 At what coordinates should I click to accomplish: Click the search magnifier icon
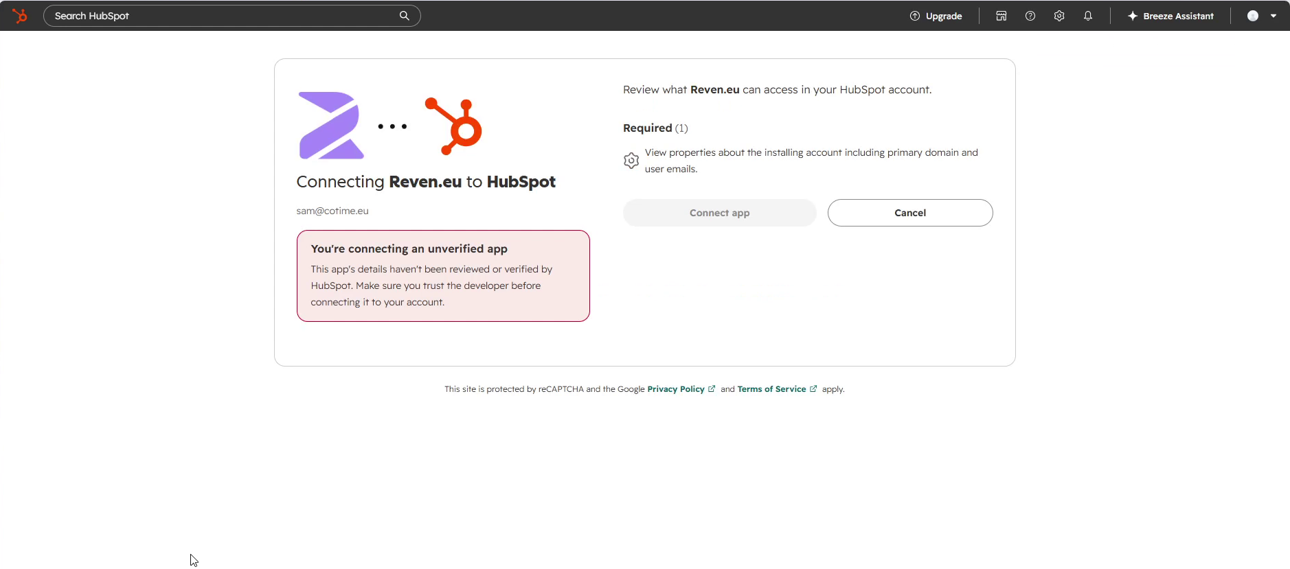pyautogui.click(x=404, y=16)
